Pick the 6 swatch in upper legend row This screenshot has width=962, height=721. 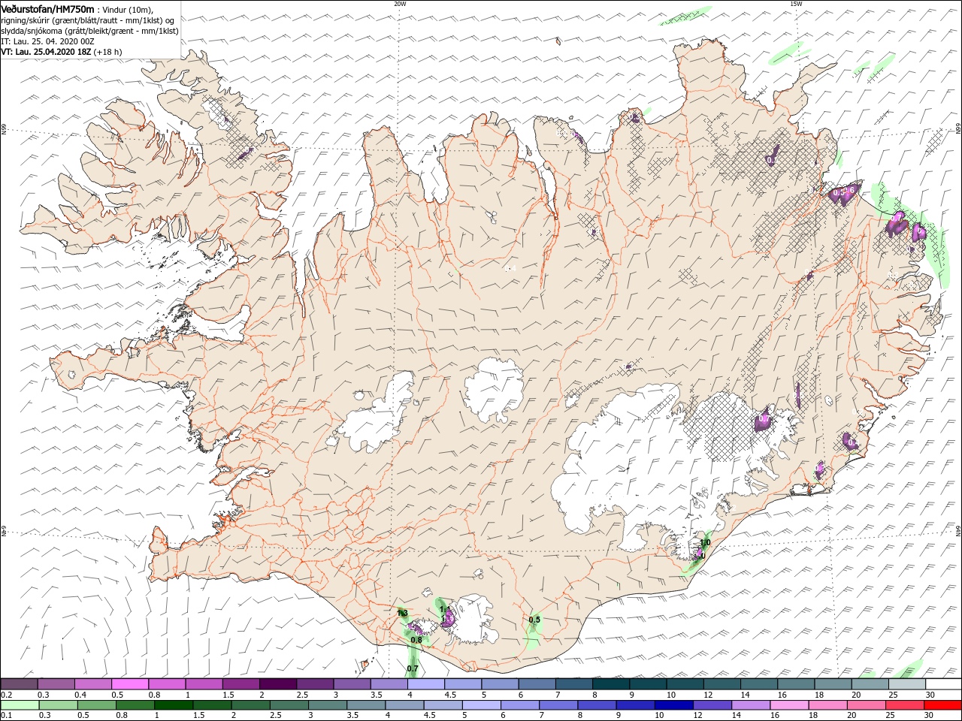pyautogui.click(x=537, y=684)
